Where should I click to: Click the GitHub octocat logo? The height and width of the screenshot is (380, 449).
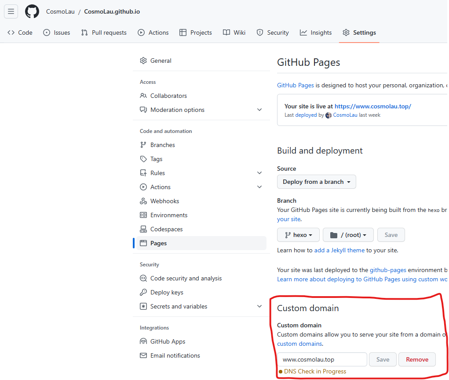click(x=32, y=12)
